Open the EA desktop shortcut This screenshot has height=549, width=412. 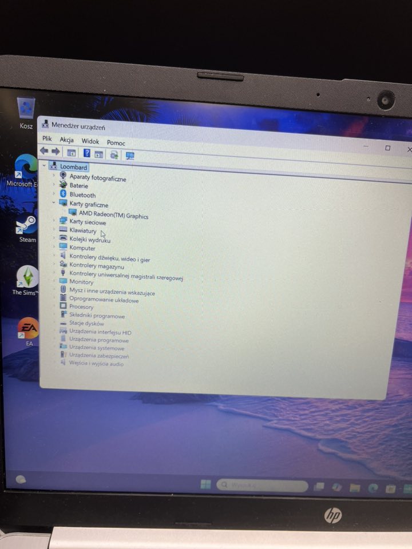[28, 328]
